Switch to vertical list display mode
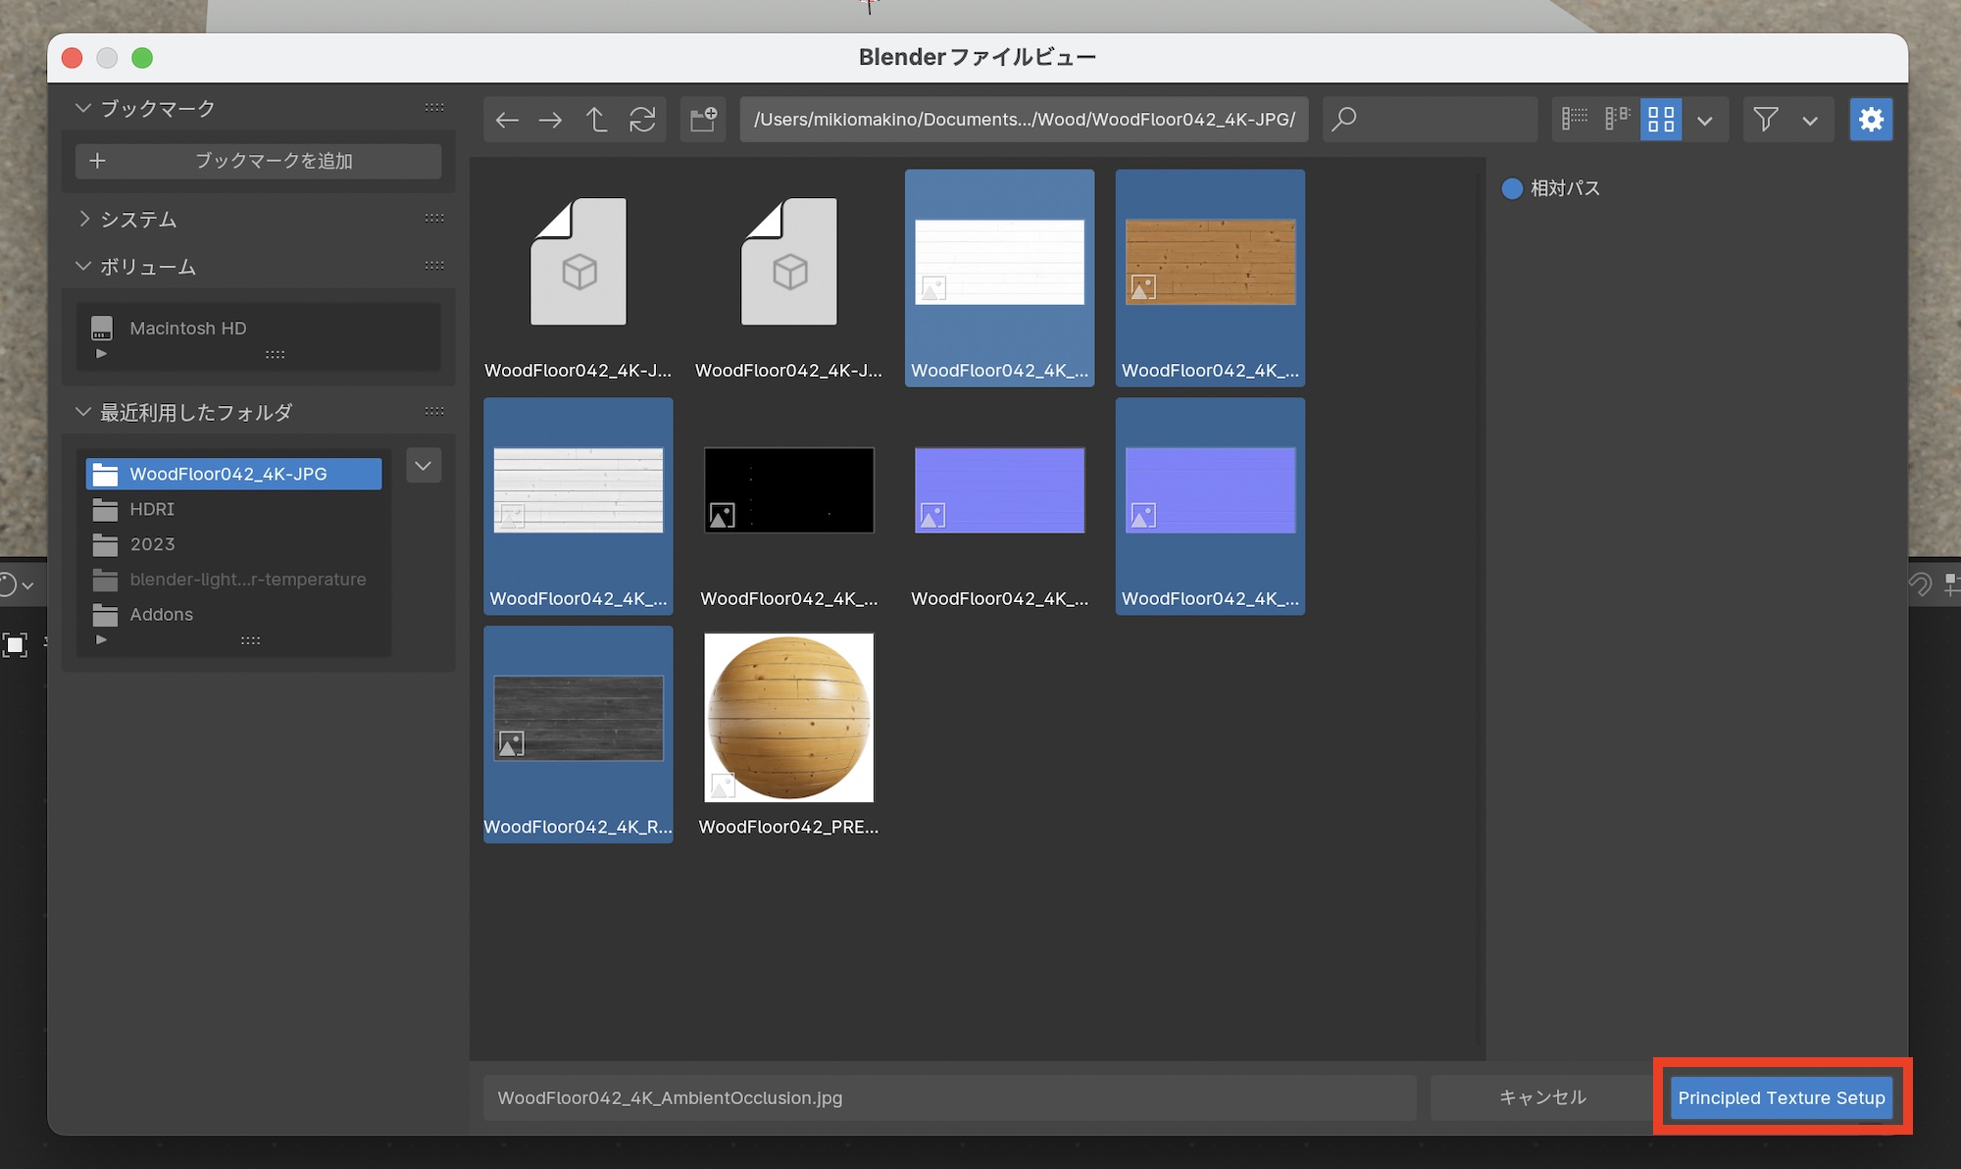Image resolution: width=1961 pixels, height=1169 pixels. point(1575,120)
